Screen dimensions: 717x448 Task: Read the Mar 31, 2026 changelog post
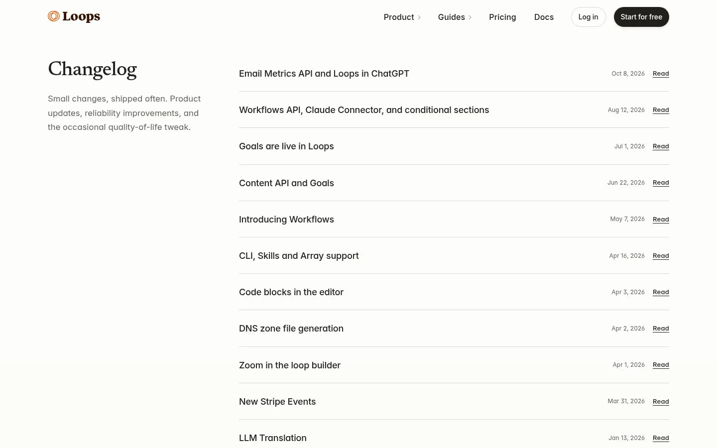coord(661,402)
